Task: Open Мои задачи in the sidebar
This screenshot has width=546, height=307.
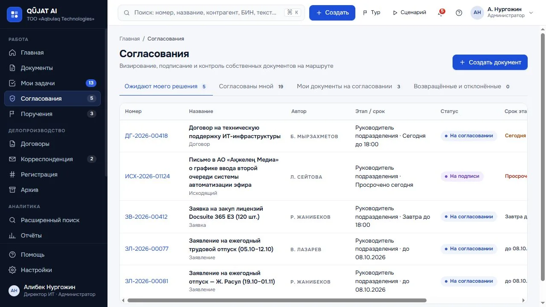Action: [x=52, y=83]
